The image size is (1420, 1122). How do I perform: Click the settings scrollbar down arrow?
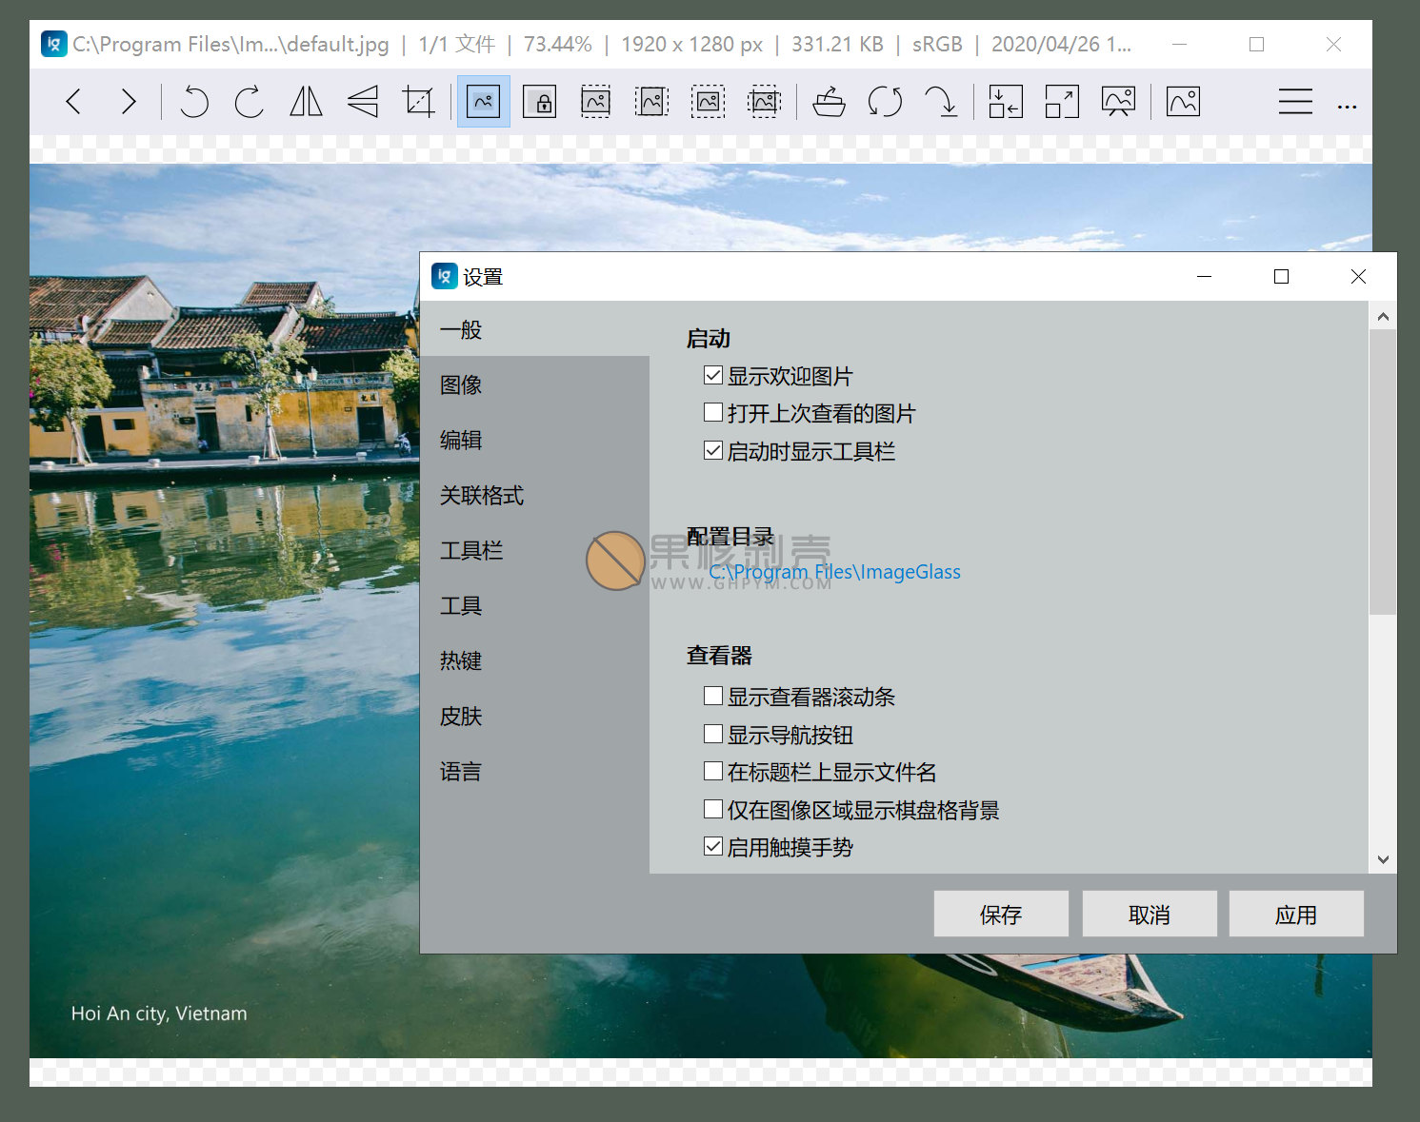pos(1383,859)
